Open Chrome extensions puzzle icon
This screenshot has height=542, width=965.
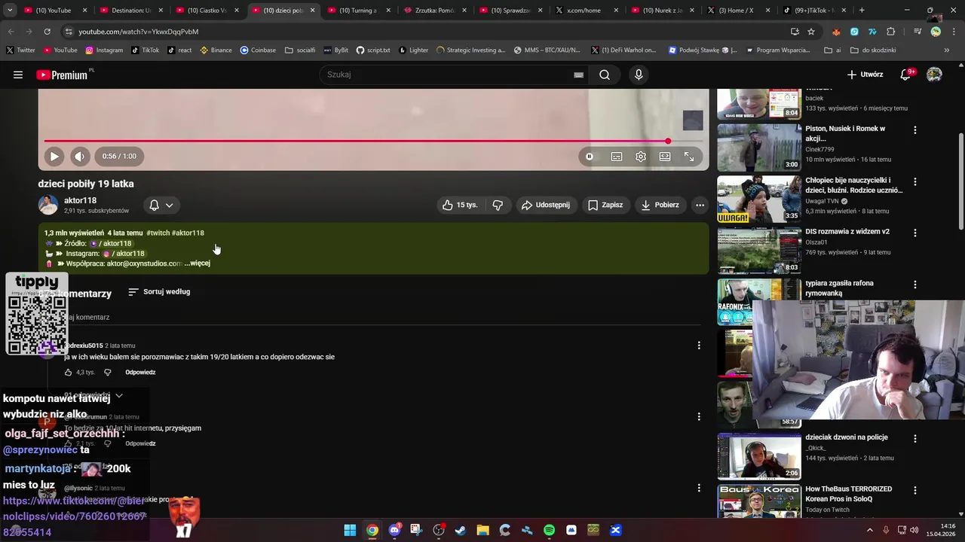pos(891,32)
